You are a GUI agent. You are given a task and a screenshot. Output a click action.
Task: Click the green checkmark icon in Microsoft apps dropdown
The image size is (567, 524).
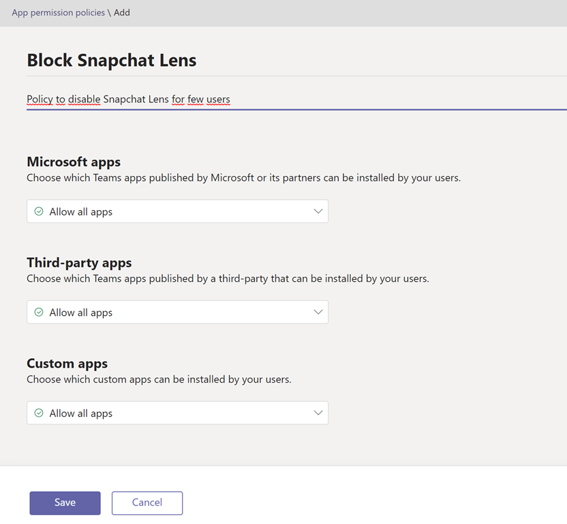(39, 212)
